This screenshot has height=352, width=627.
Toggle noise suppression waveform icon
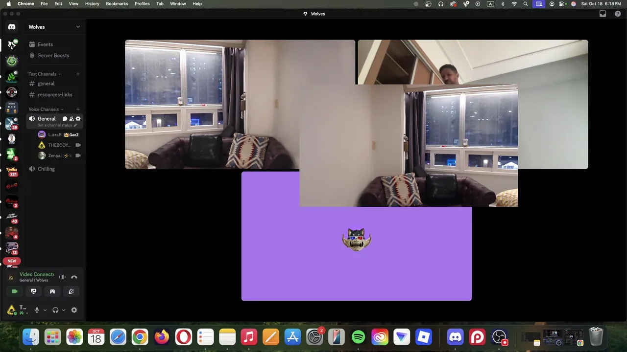[62, 277]
